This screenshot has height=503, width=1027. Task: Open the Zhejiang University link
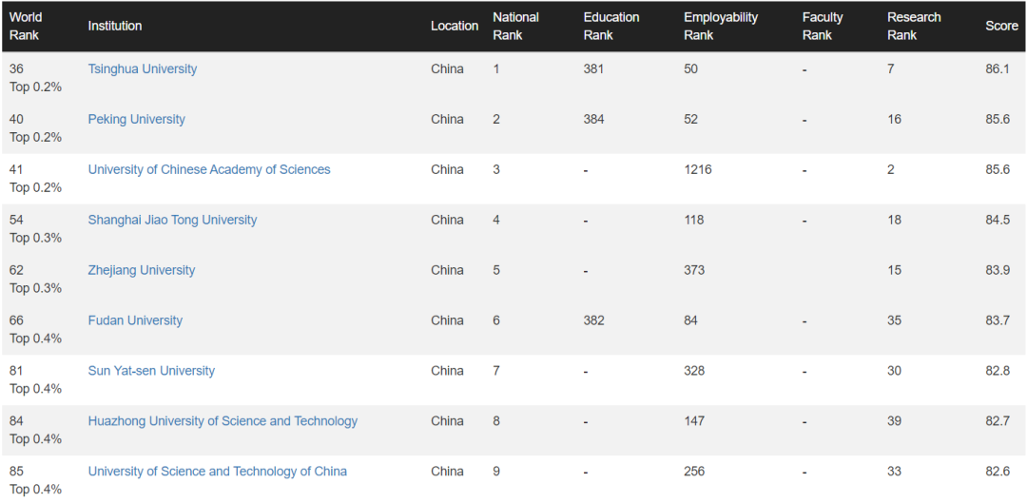(142, 270)
